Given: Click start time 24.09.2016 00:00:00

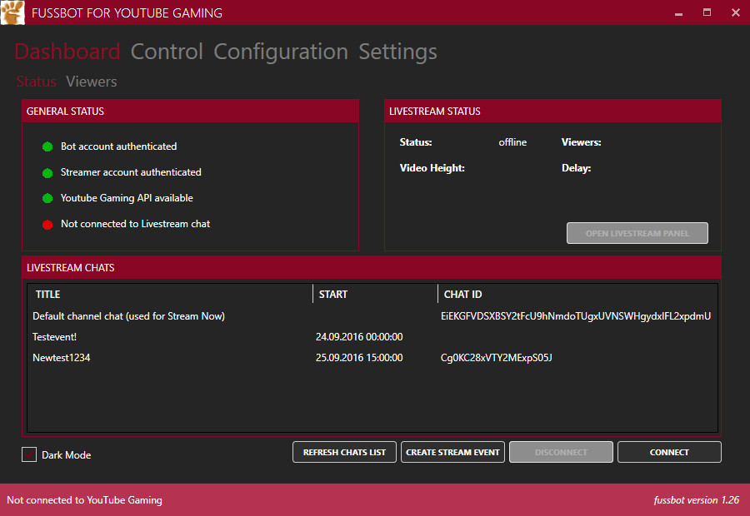Looking at the screenshot, I should [x=359, y=337].
